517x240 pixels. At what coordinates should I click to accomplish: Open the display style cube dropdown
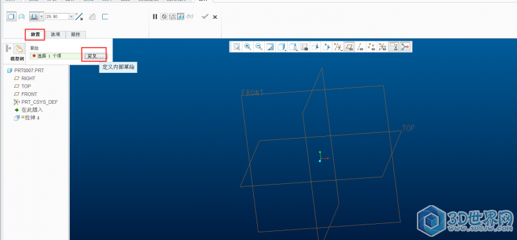point(282,46)
